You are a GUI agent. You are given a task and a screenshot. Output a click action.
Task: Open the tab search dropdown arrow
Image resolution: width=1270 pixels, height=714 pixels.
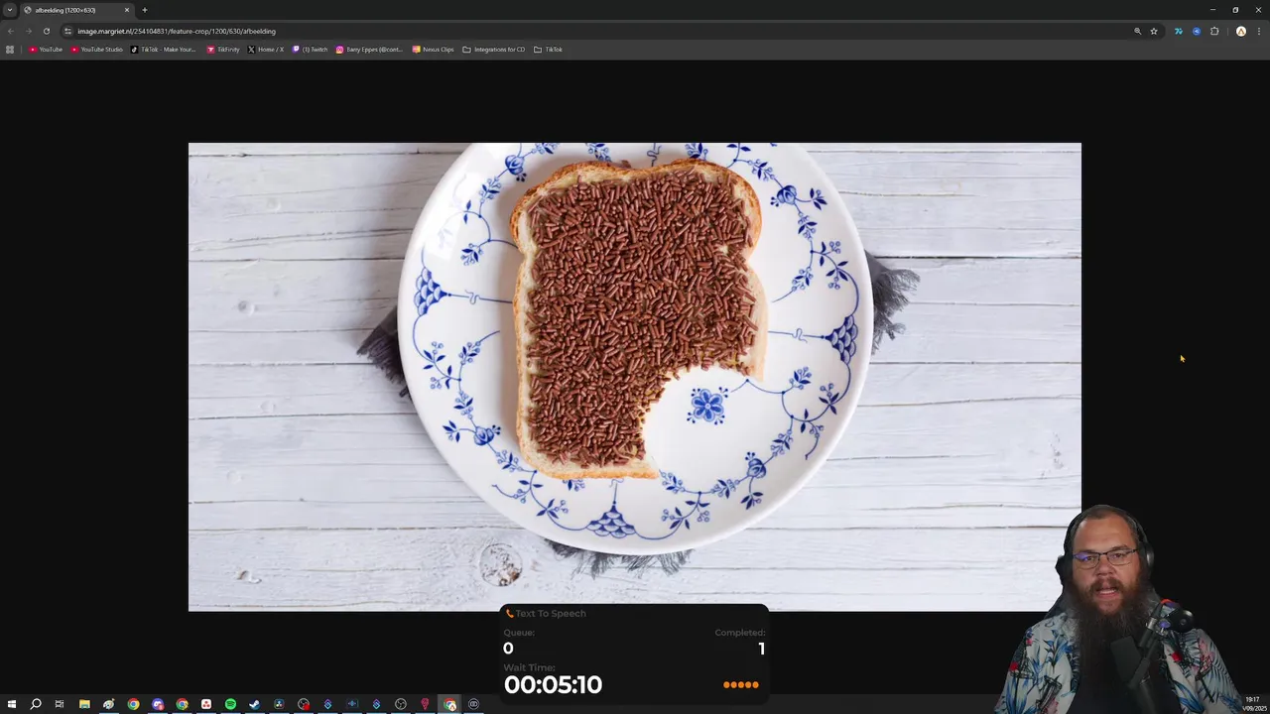click(10, 10)
